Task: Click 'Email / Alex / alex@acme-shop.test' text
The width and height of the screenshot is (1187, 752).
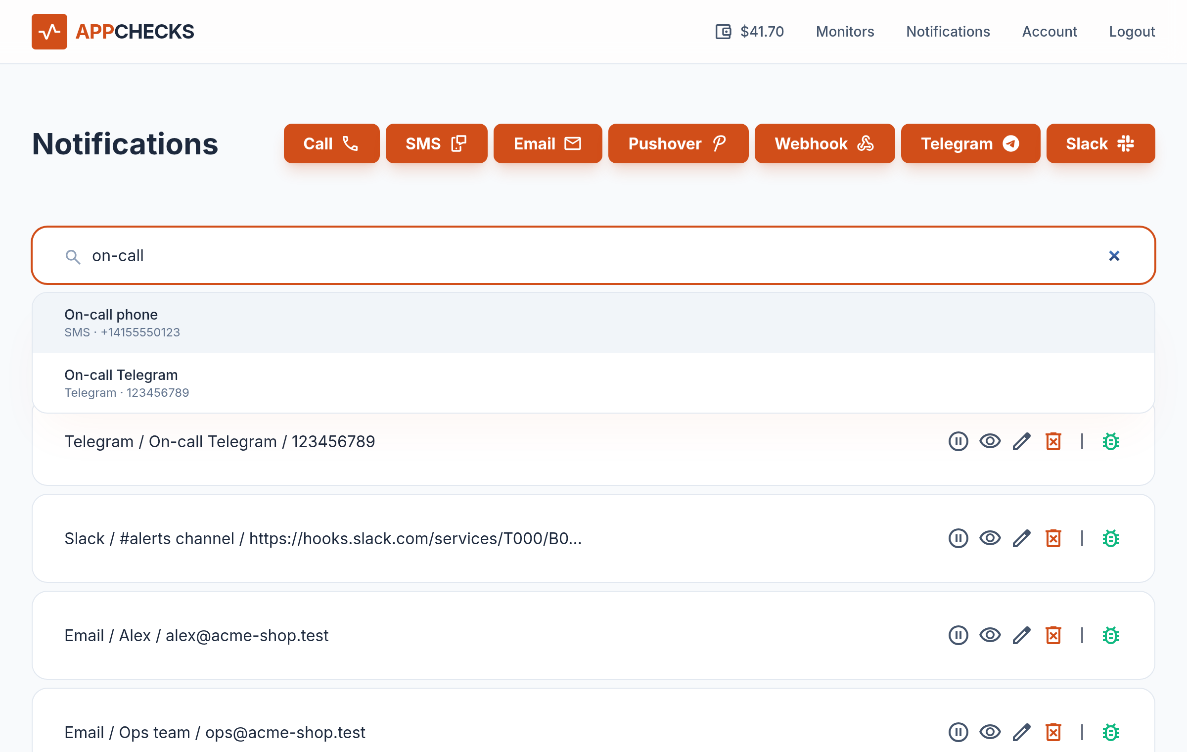Action: [196, 635]
